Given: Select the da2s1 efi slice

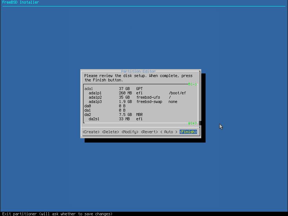Looking at the screenshot, I should point(140,119).
